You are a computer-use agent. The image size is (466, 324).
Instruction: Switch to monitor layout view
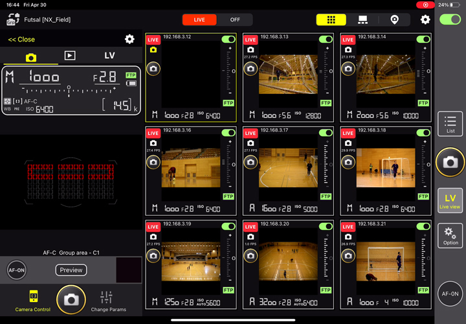point(362,19)
